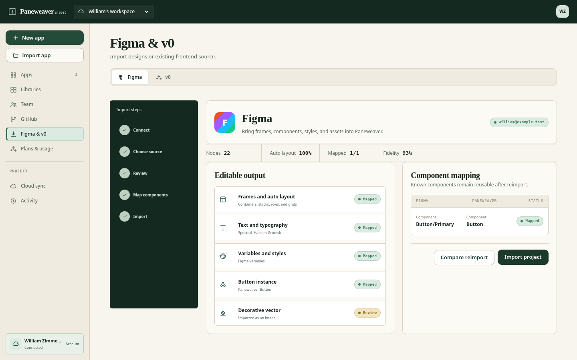Click the Variables and styles palette icon

[223, 256]
